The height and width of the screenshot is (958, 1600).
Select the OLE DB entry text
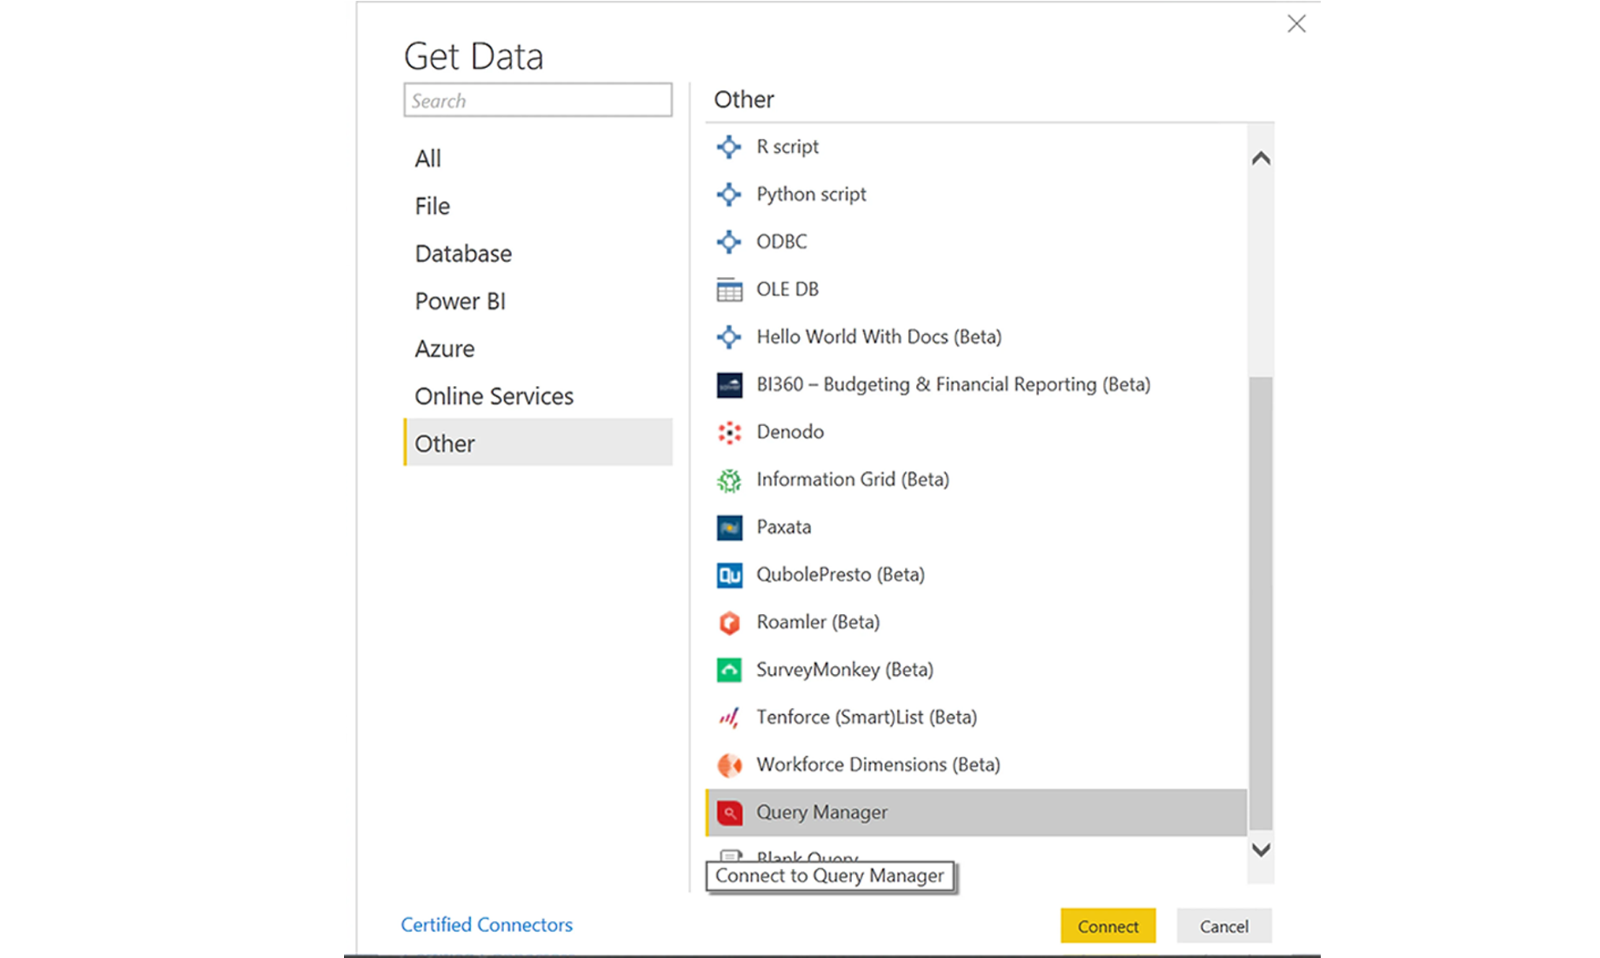[x=787, y=289]
